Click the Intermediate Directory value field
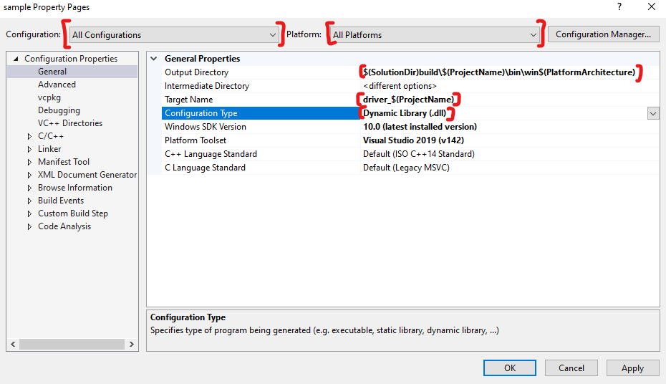Image resolution: width=666 pixels, height=384 pixels. coord(510,86)
